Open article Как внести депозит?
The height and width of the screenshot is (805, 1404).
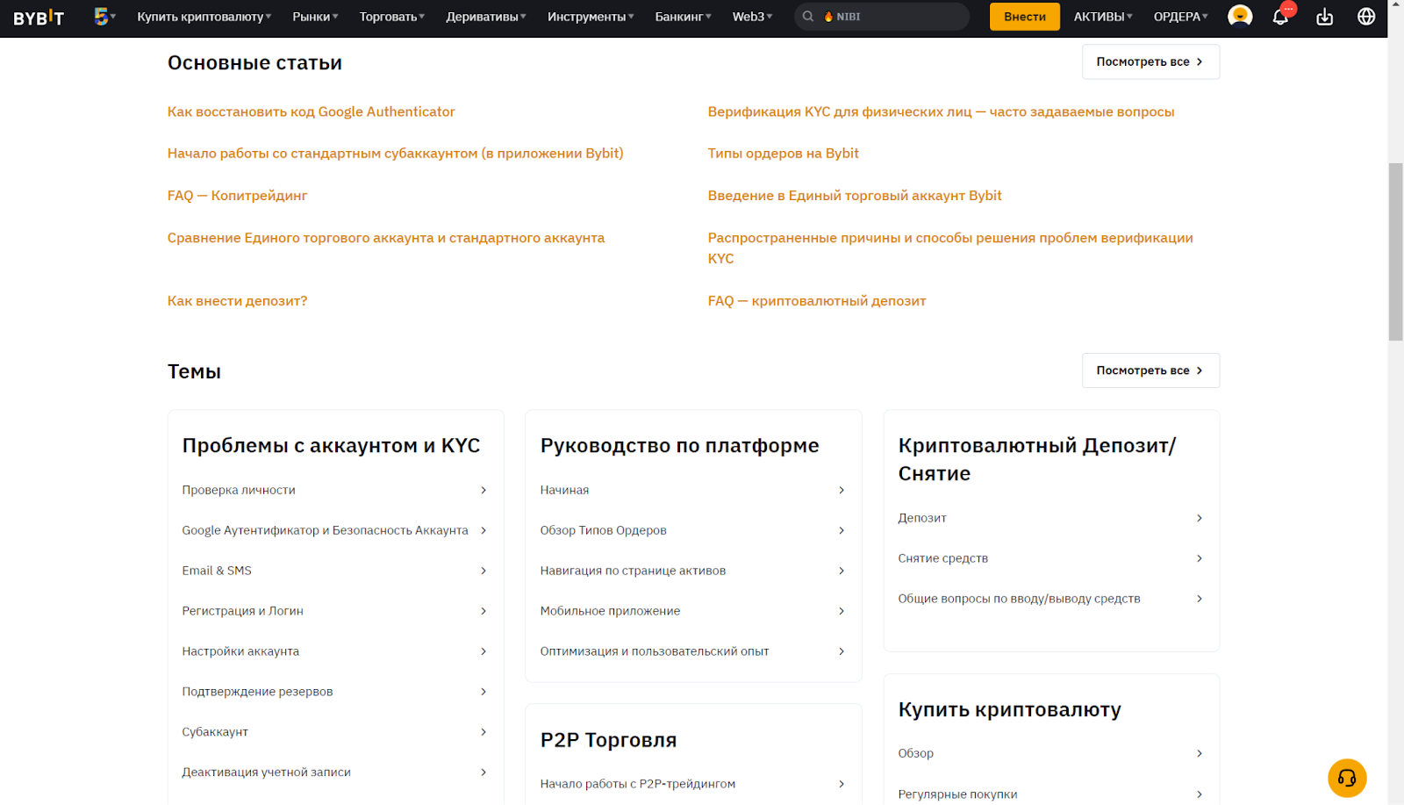point(237,300)
